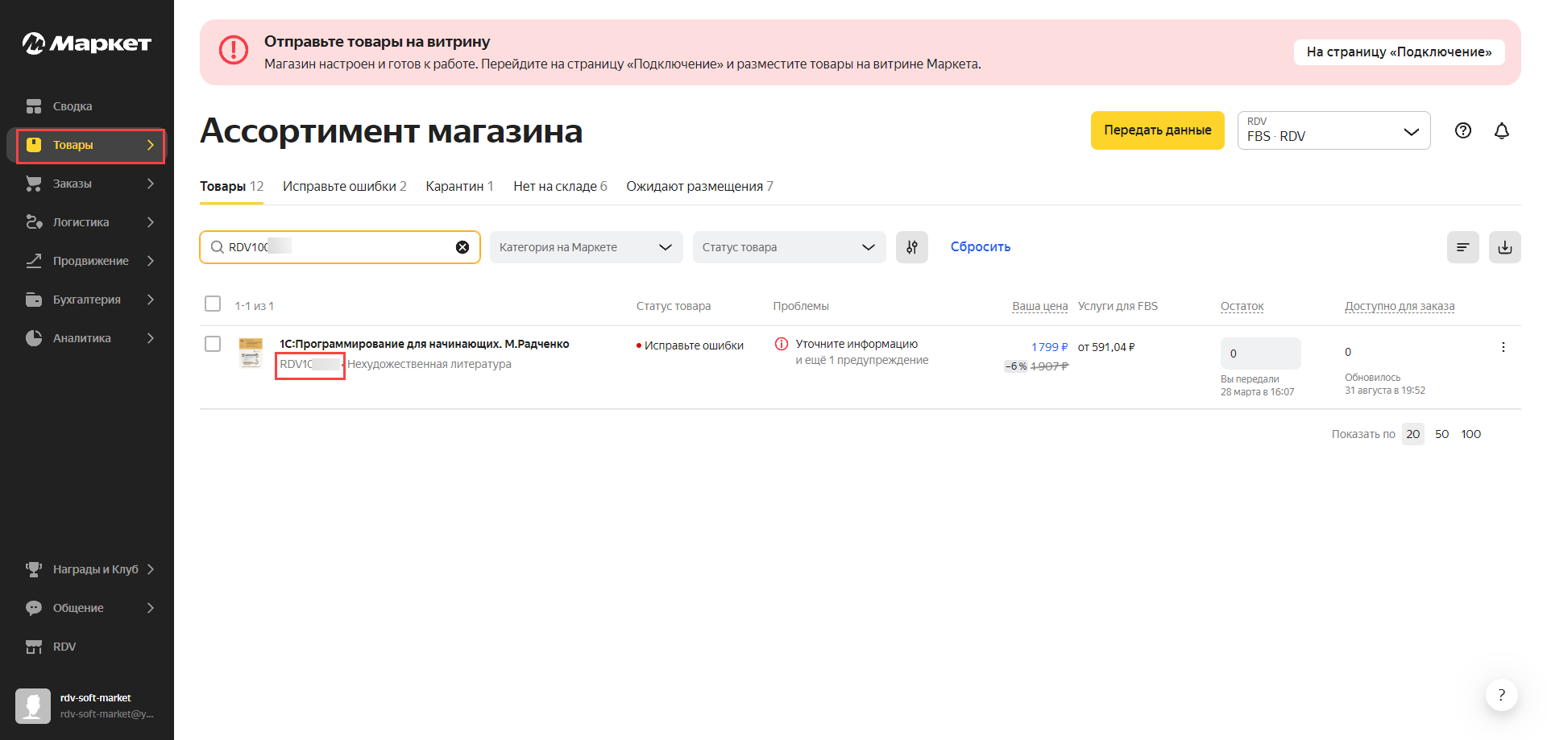Tick the checkbox for 1С:Программирование product
Viewport: 1547px width, 740px height.
(213, 344)
